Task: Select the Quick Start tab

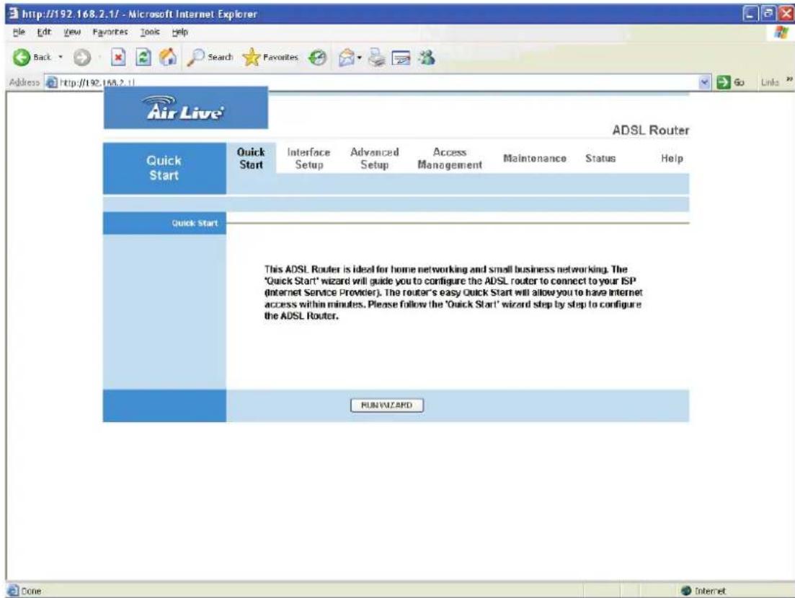Action: pyautogui.click(x=251, y=159)
